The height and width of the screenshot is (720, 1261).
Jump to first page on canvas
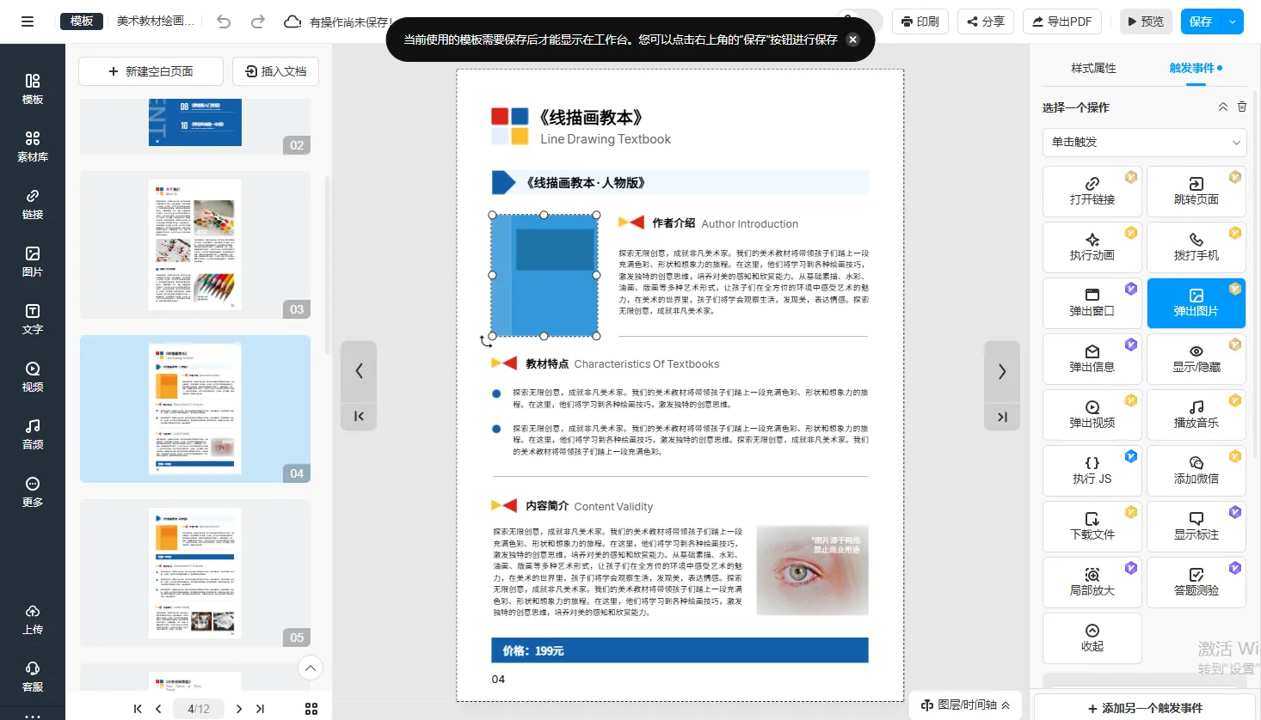(x=359, y=417)
